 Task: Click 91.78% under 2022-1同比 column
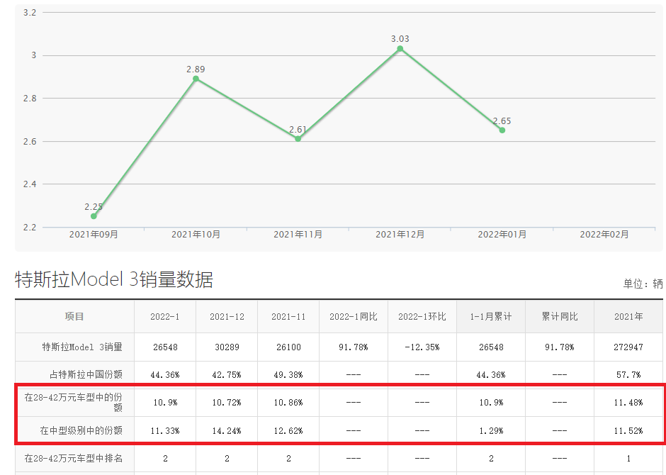pyautogui.click(x=354, y=347)
